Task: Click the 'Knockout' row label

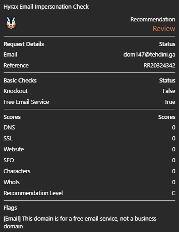Action: (x=16, y=91)
